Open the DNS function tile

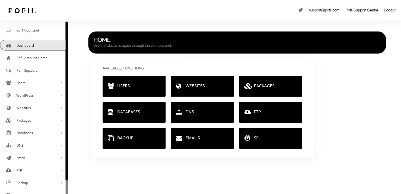202,112
